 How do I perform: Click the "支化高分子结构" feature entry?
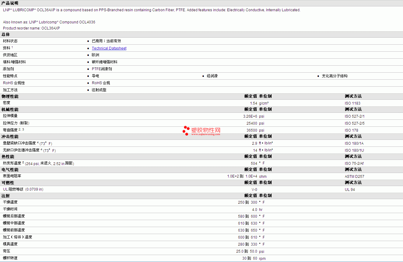(x=335, y=76)
